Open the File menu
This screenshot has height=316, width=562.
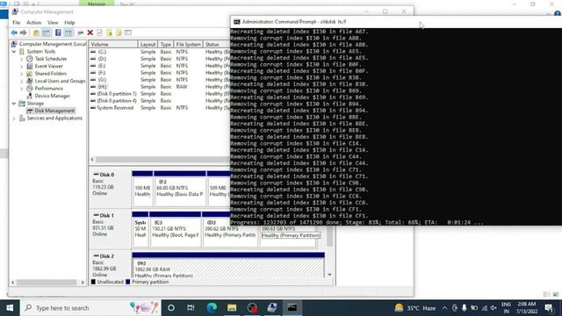point(17,23)
